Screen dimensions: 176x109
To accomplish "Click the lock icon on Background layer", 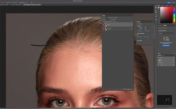I will [131, 29].
